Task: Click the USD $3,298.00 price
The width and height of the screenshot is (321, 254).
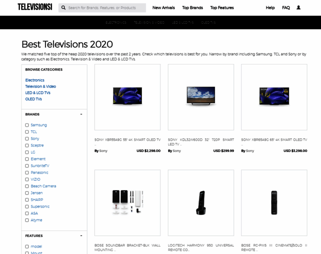Action: pyautogui.click(x=295, y=151)
